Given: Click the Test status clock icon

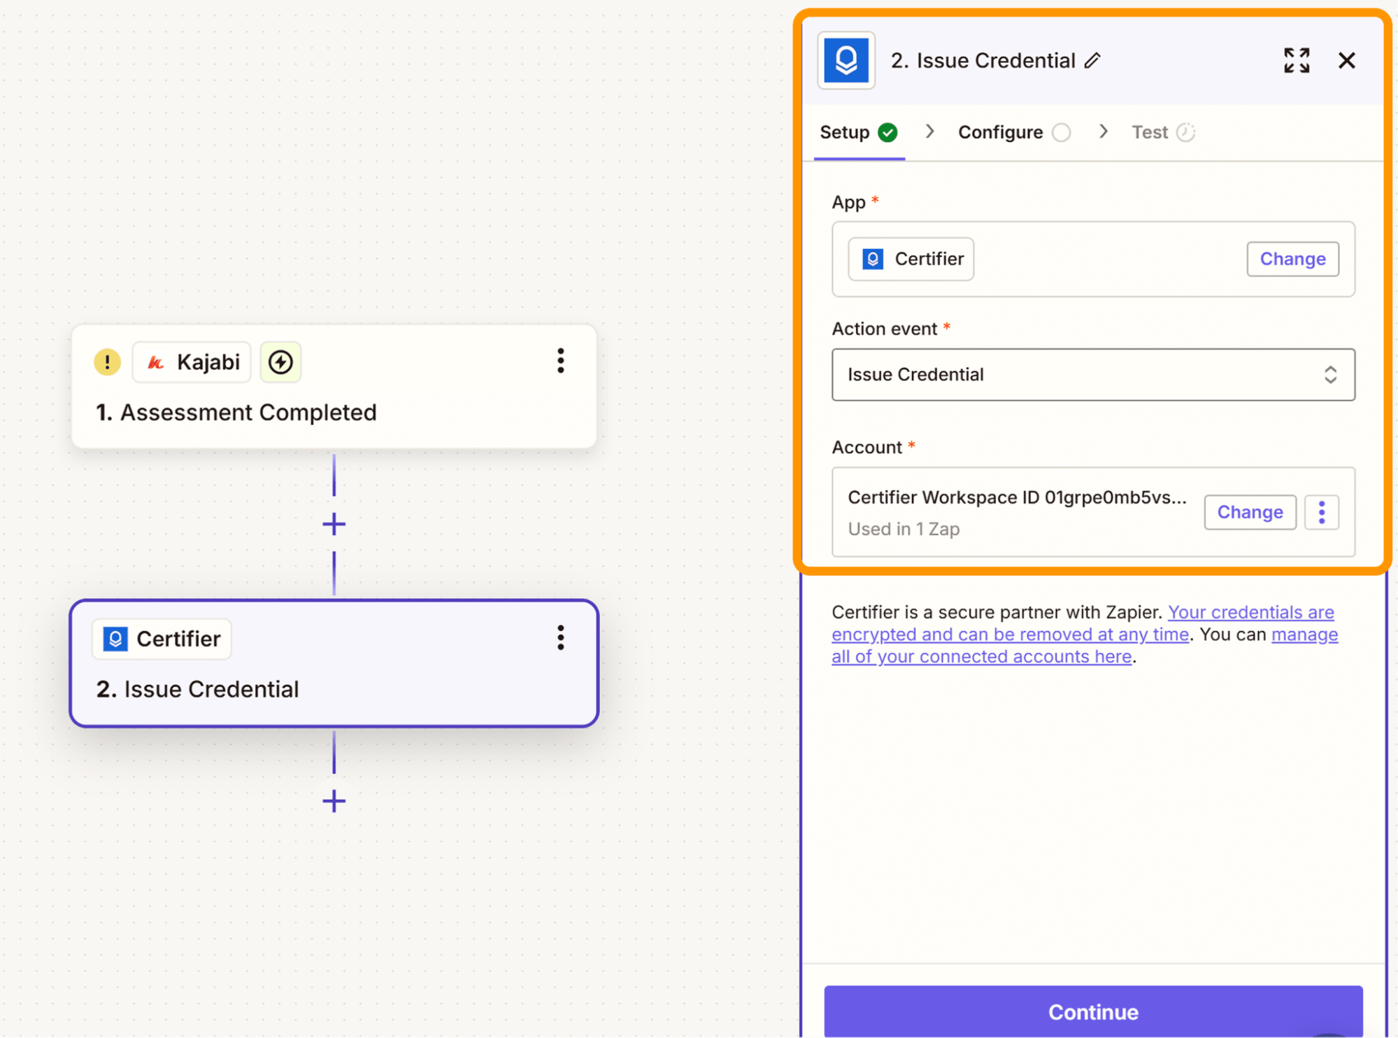Looking at the screenshot, I should pos(1185,132).
